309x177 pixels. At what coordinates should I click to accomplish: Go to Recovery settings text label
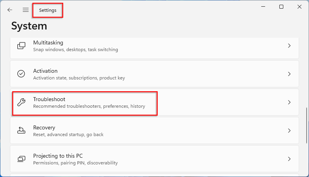tap(44, 127)
